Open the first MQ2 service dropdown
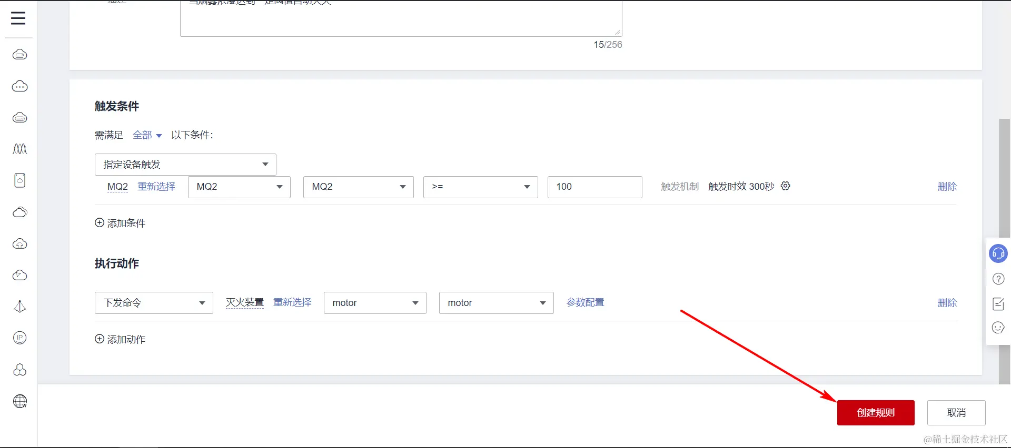The image size is (1011, 448). (239, 187)
